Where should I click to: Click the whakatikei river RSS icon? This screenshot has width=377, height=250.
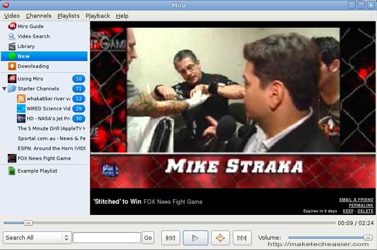point(21,99)
